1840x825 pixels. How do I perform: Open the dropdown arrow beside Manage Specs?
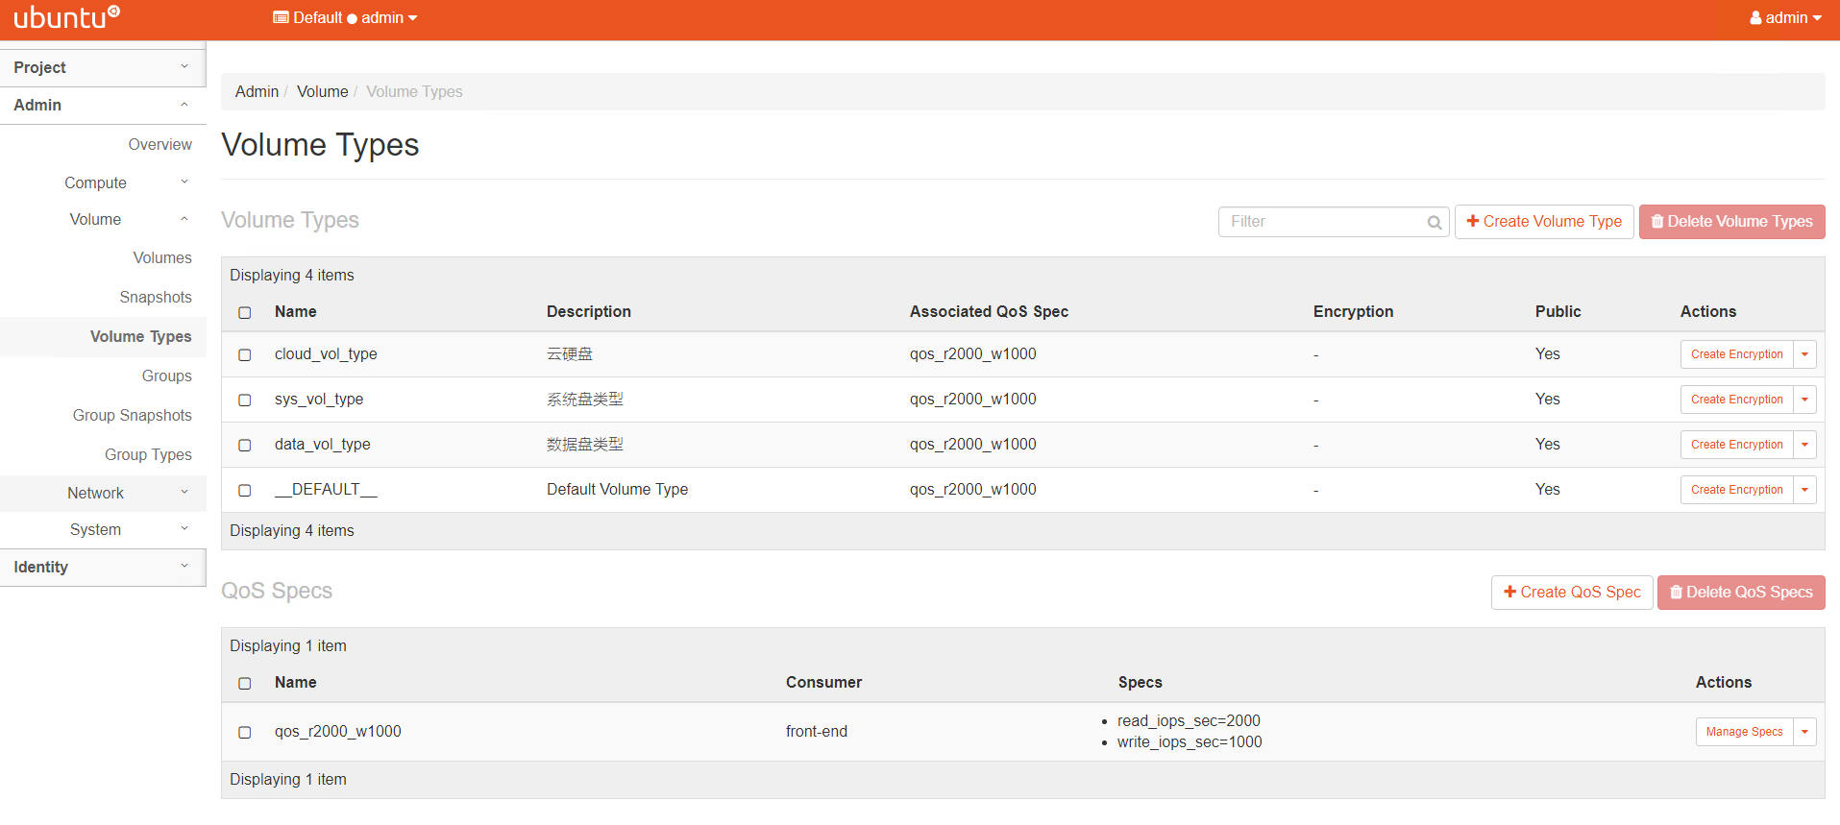click(x=1804, y=732)
